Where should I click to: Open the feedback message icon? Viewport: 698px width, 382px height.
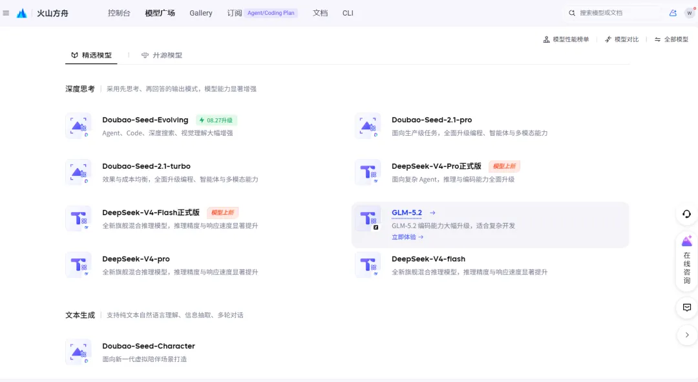pyautogui.click(x=687, y=308)
